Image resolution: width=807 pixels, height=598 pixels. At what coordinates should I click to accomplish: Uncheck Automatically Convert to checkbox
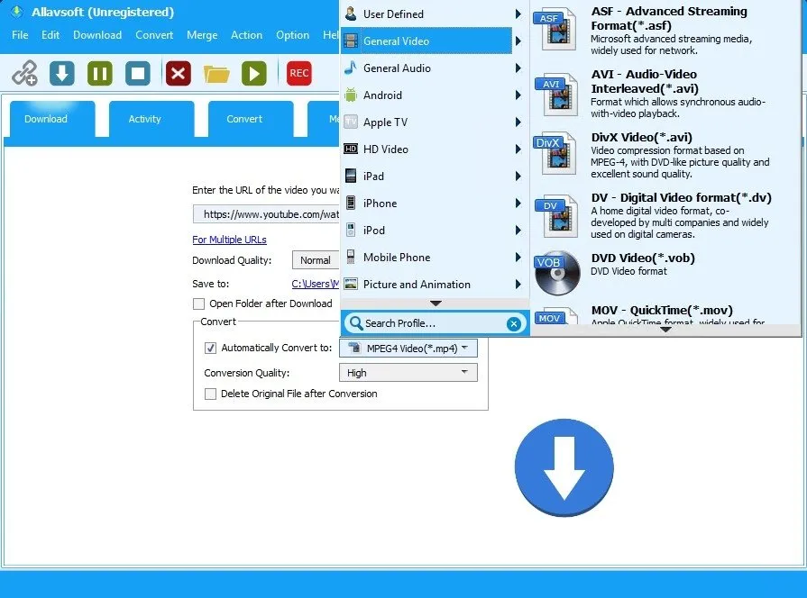[x=210, y=349]
